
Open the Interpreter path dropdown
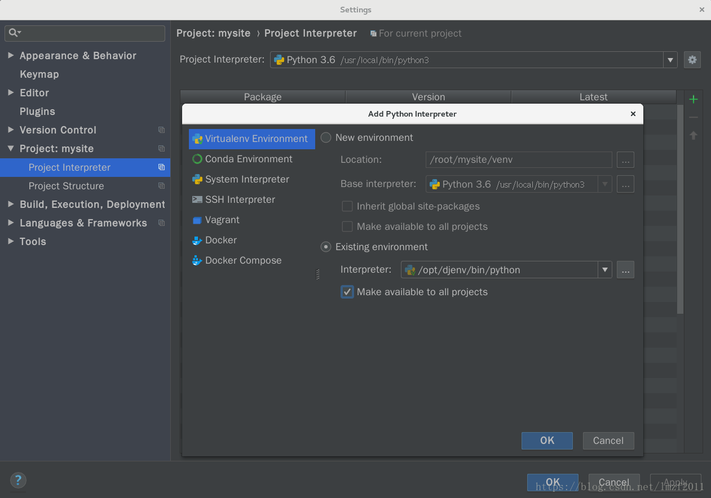605,270
